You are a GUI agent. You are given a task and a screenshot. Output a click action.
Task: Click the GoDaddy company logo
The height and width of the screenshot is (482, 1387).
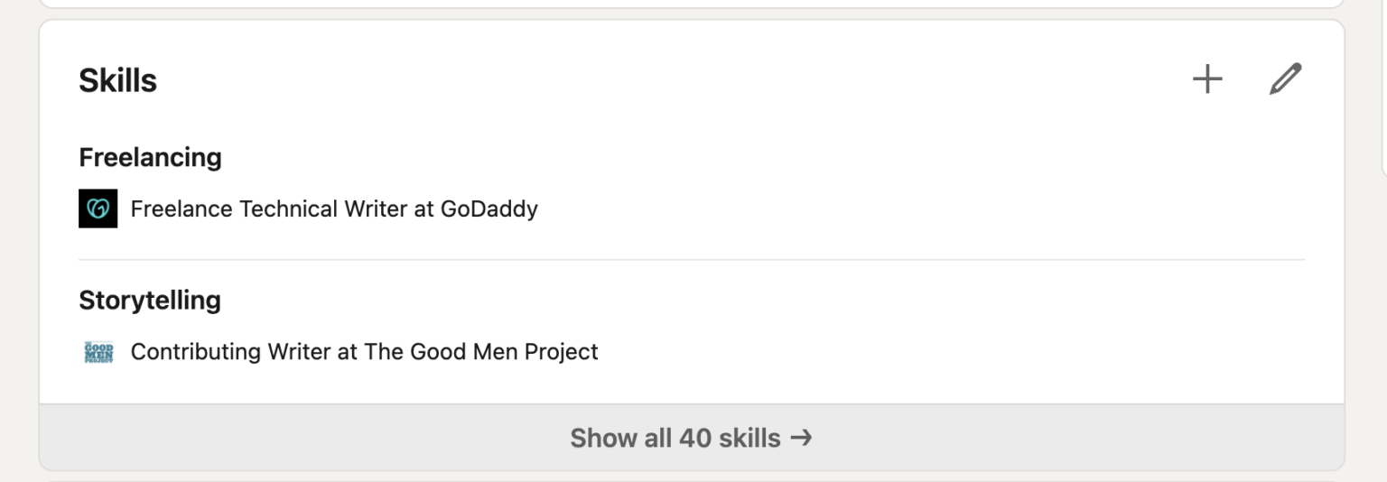(98, 209)
